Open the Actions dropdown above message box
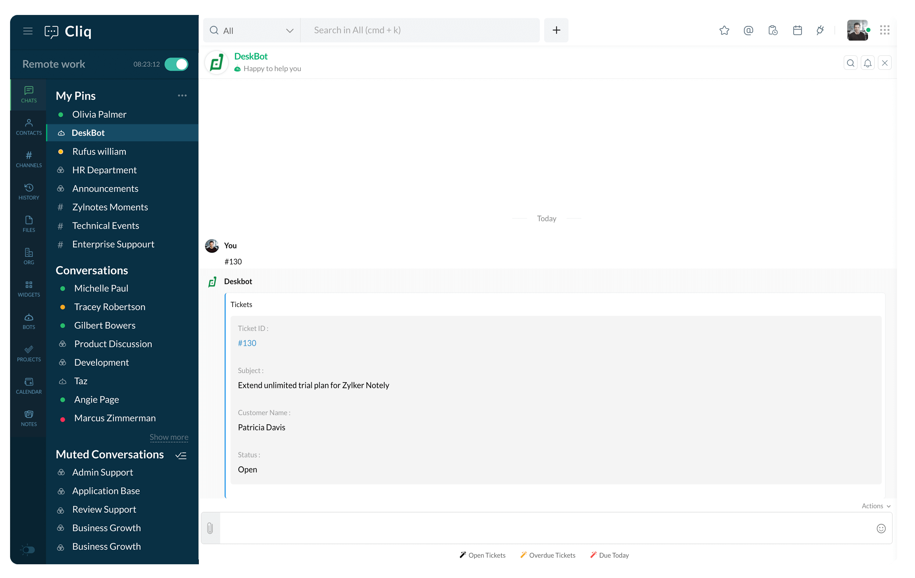The height and width of the screenshot is (578, 915). [875, 506]
